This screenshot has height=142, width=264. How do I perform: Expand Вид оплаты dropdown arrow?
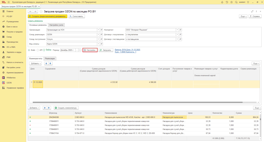[x=98, y=44]
